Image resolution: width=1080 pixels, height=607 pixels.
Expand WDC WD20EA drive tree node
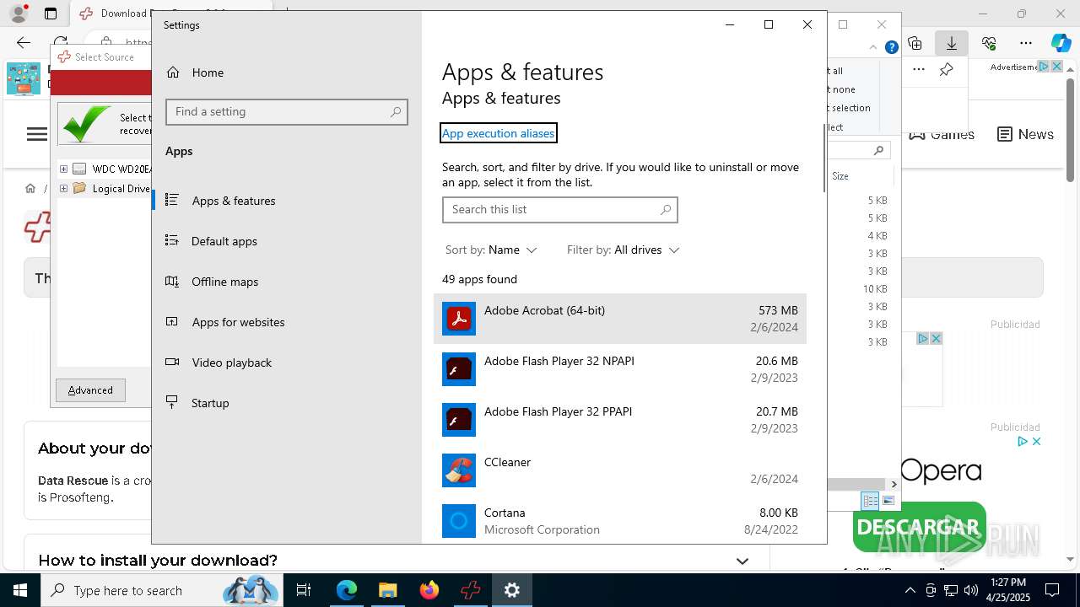tap(63, 169)
